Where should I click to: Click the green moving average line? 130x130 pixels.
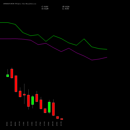54,36
